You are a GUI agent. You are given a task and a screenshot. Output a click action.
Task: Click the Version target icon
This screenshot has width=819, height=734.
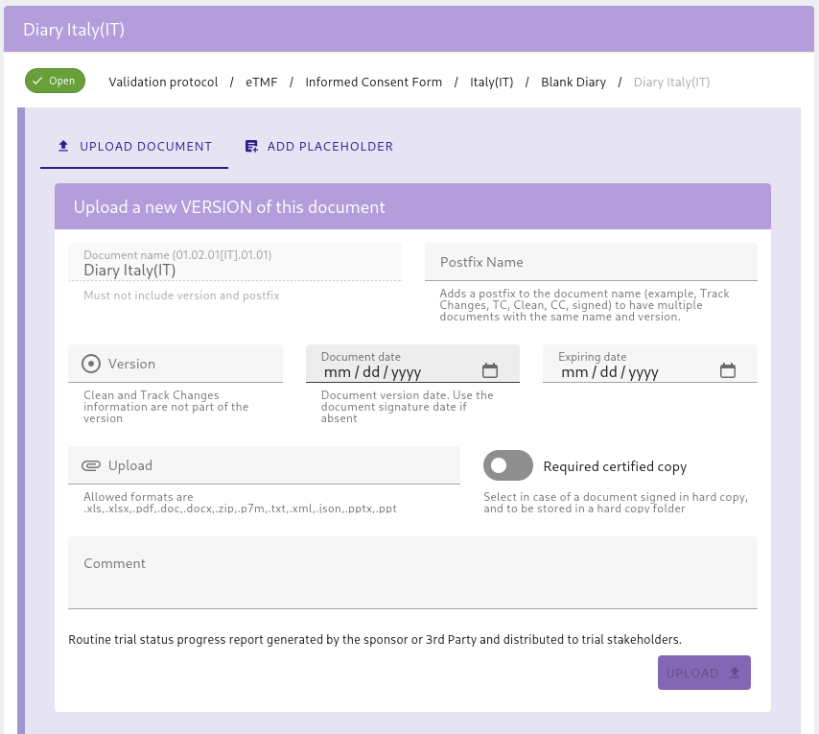click(91, 364)
